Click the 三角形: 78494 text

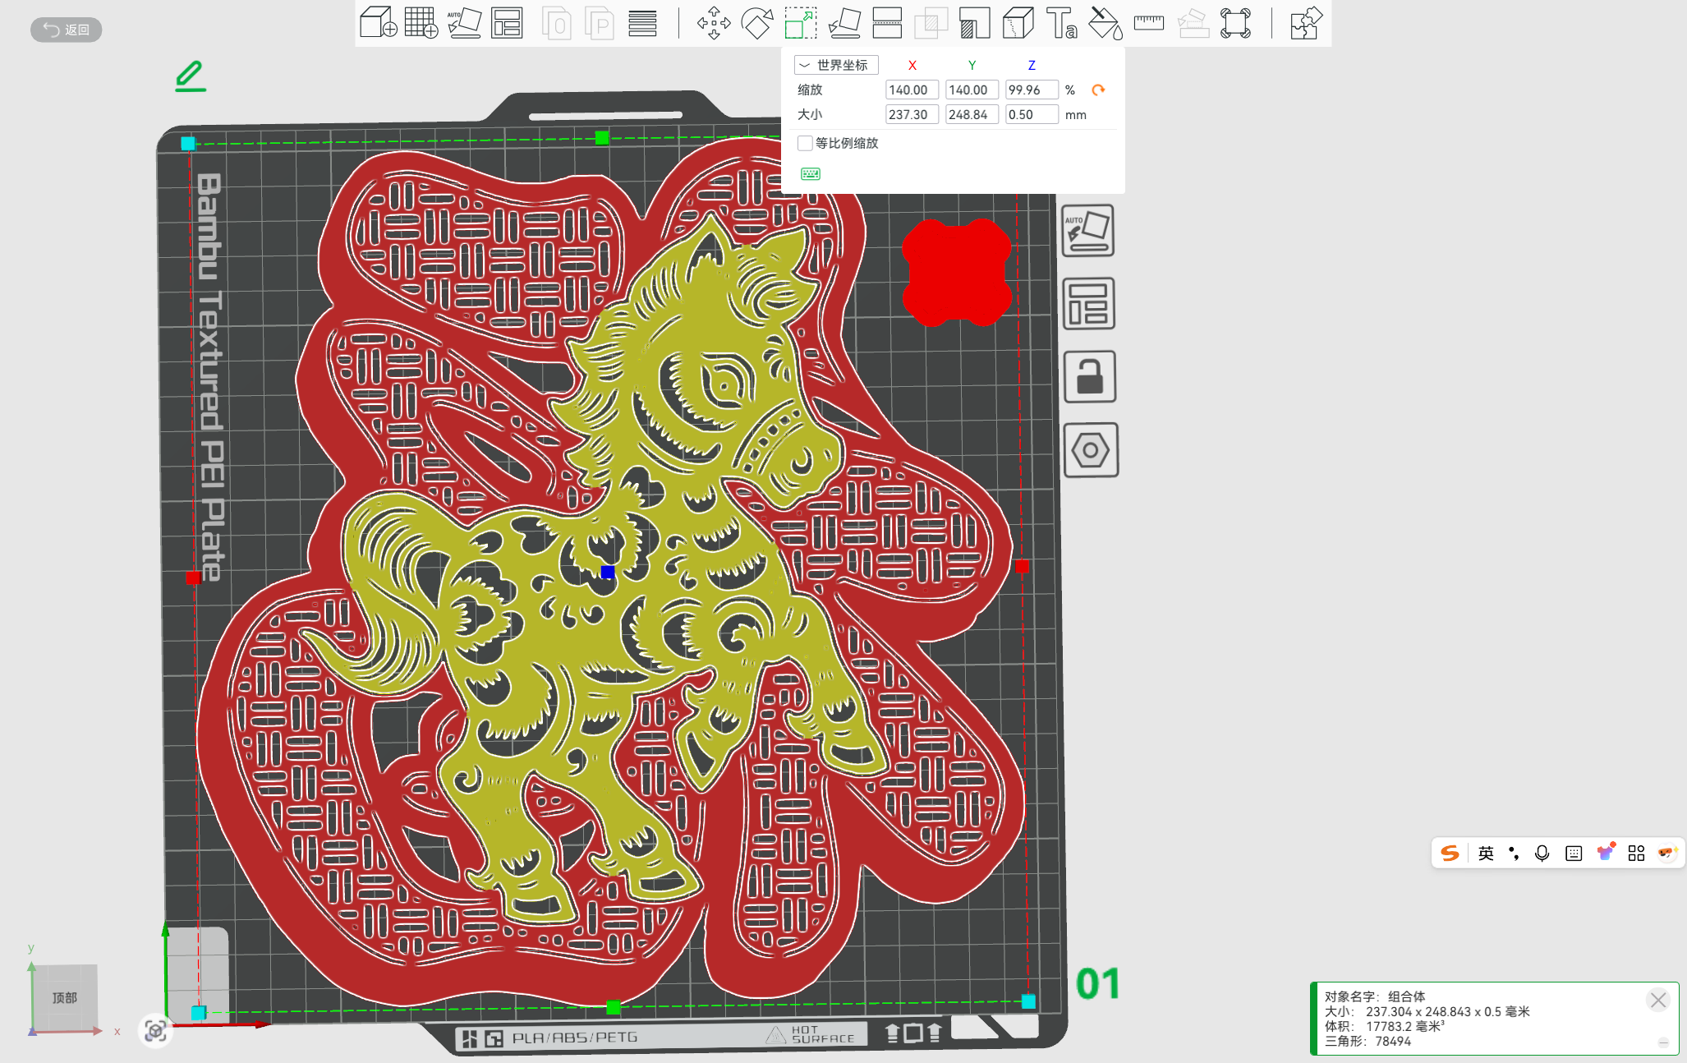coord(1368,1041)
